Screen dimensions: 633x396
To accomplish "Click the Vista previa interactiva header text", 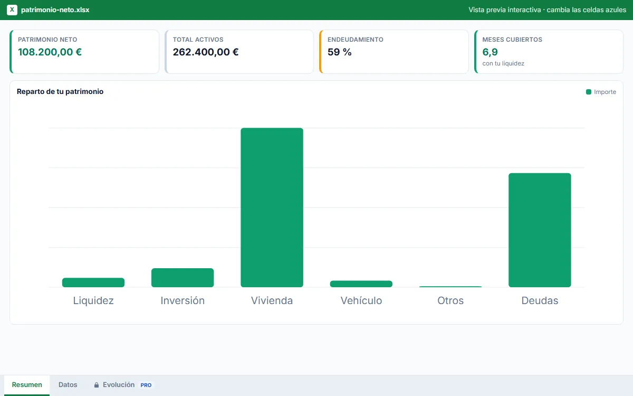I will pyautogui.click(x=547, y=10).
